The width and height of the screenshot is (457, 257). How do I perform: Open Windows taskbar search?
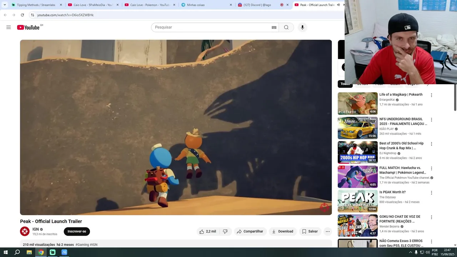coord(17,252)
